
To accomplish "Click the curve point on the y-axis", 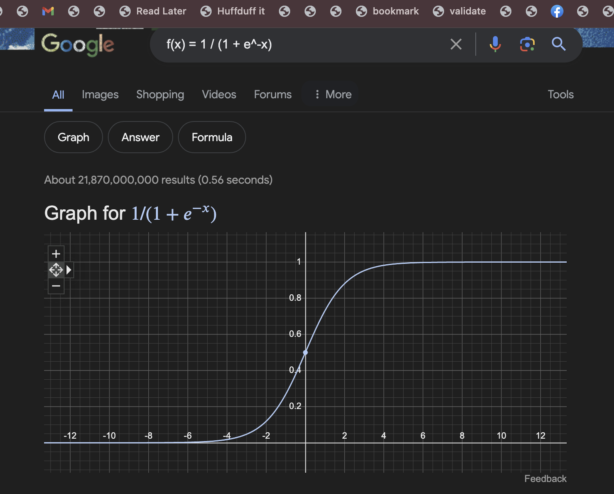I will click(305, 352).
